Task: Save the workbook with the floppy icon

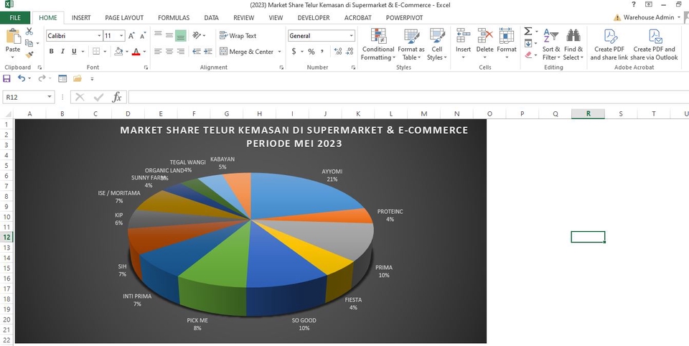Action: 6,79
